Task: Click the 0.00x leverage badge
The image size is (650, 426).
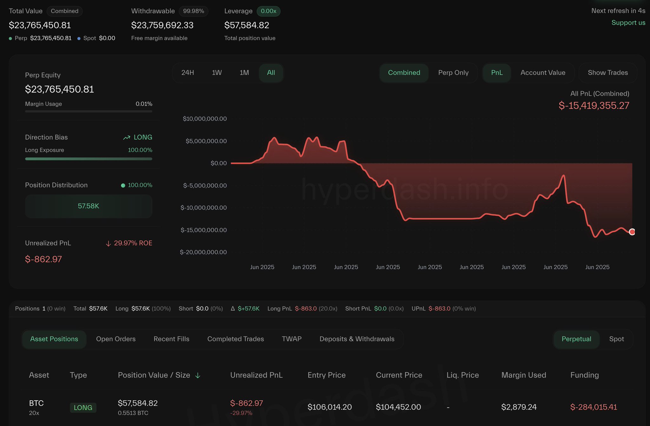Action: coord(269,11)
